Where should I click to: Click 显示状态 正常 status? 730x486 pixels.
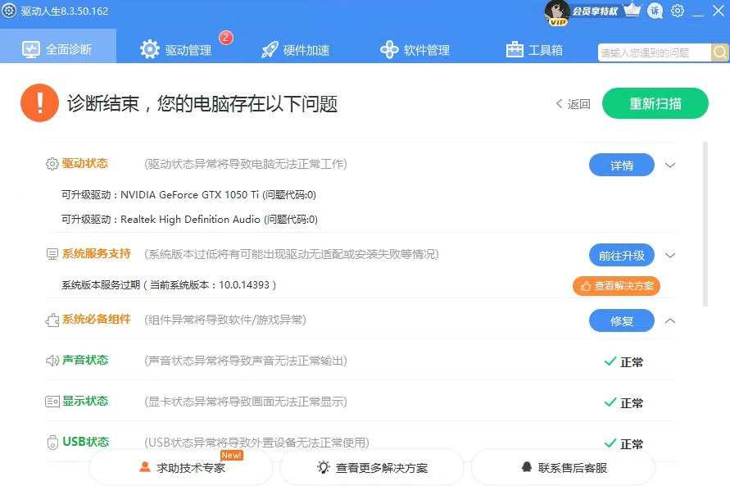tap(623, 402)
